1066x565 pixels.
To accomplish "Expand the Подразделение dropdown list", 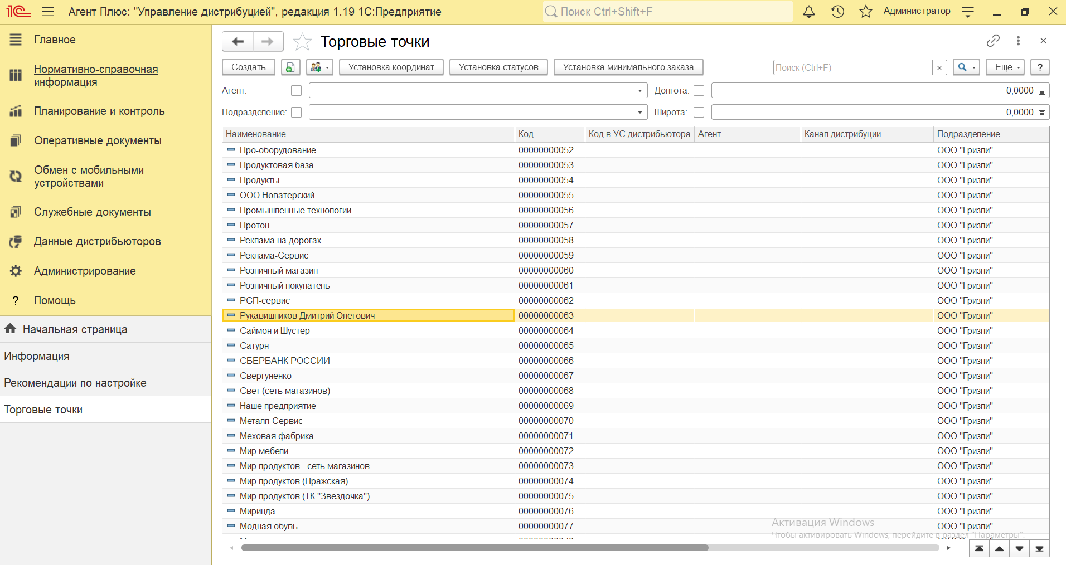I will click(640, 113).
